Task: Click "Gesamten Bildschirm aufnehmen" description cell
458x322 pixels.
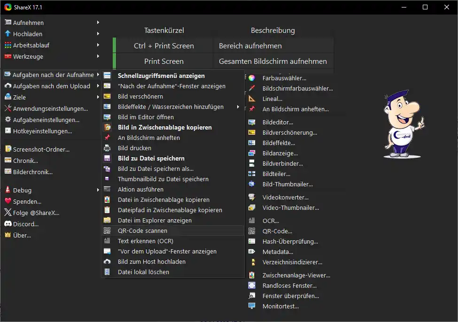Action: pos(273,61)
